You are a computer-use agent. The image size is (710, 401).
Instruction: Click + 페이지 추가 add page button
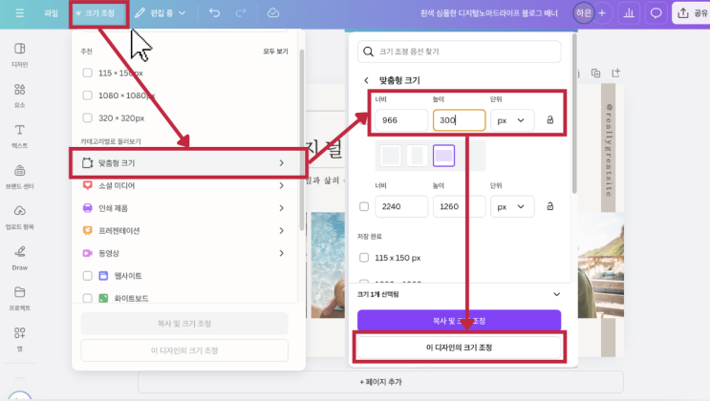(x=381, y=382)
